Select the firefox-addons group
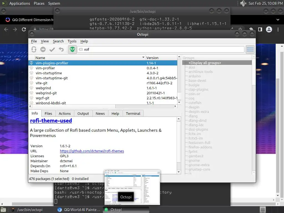 (x=200, y=147)
